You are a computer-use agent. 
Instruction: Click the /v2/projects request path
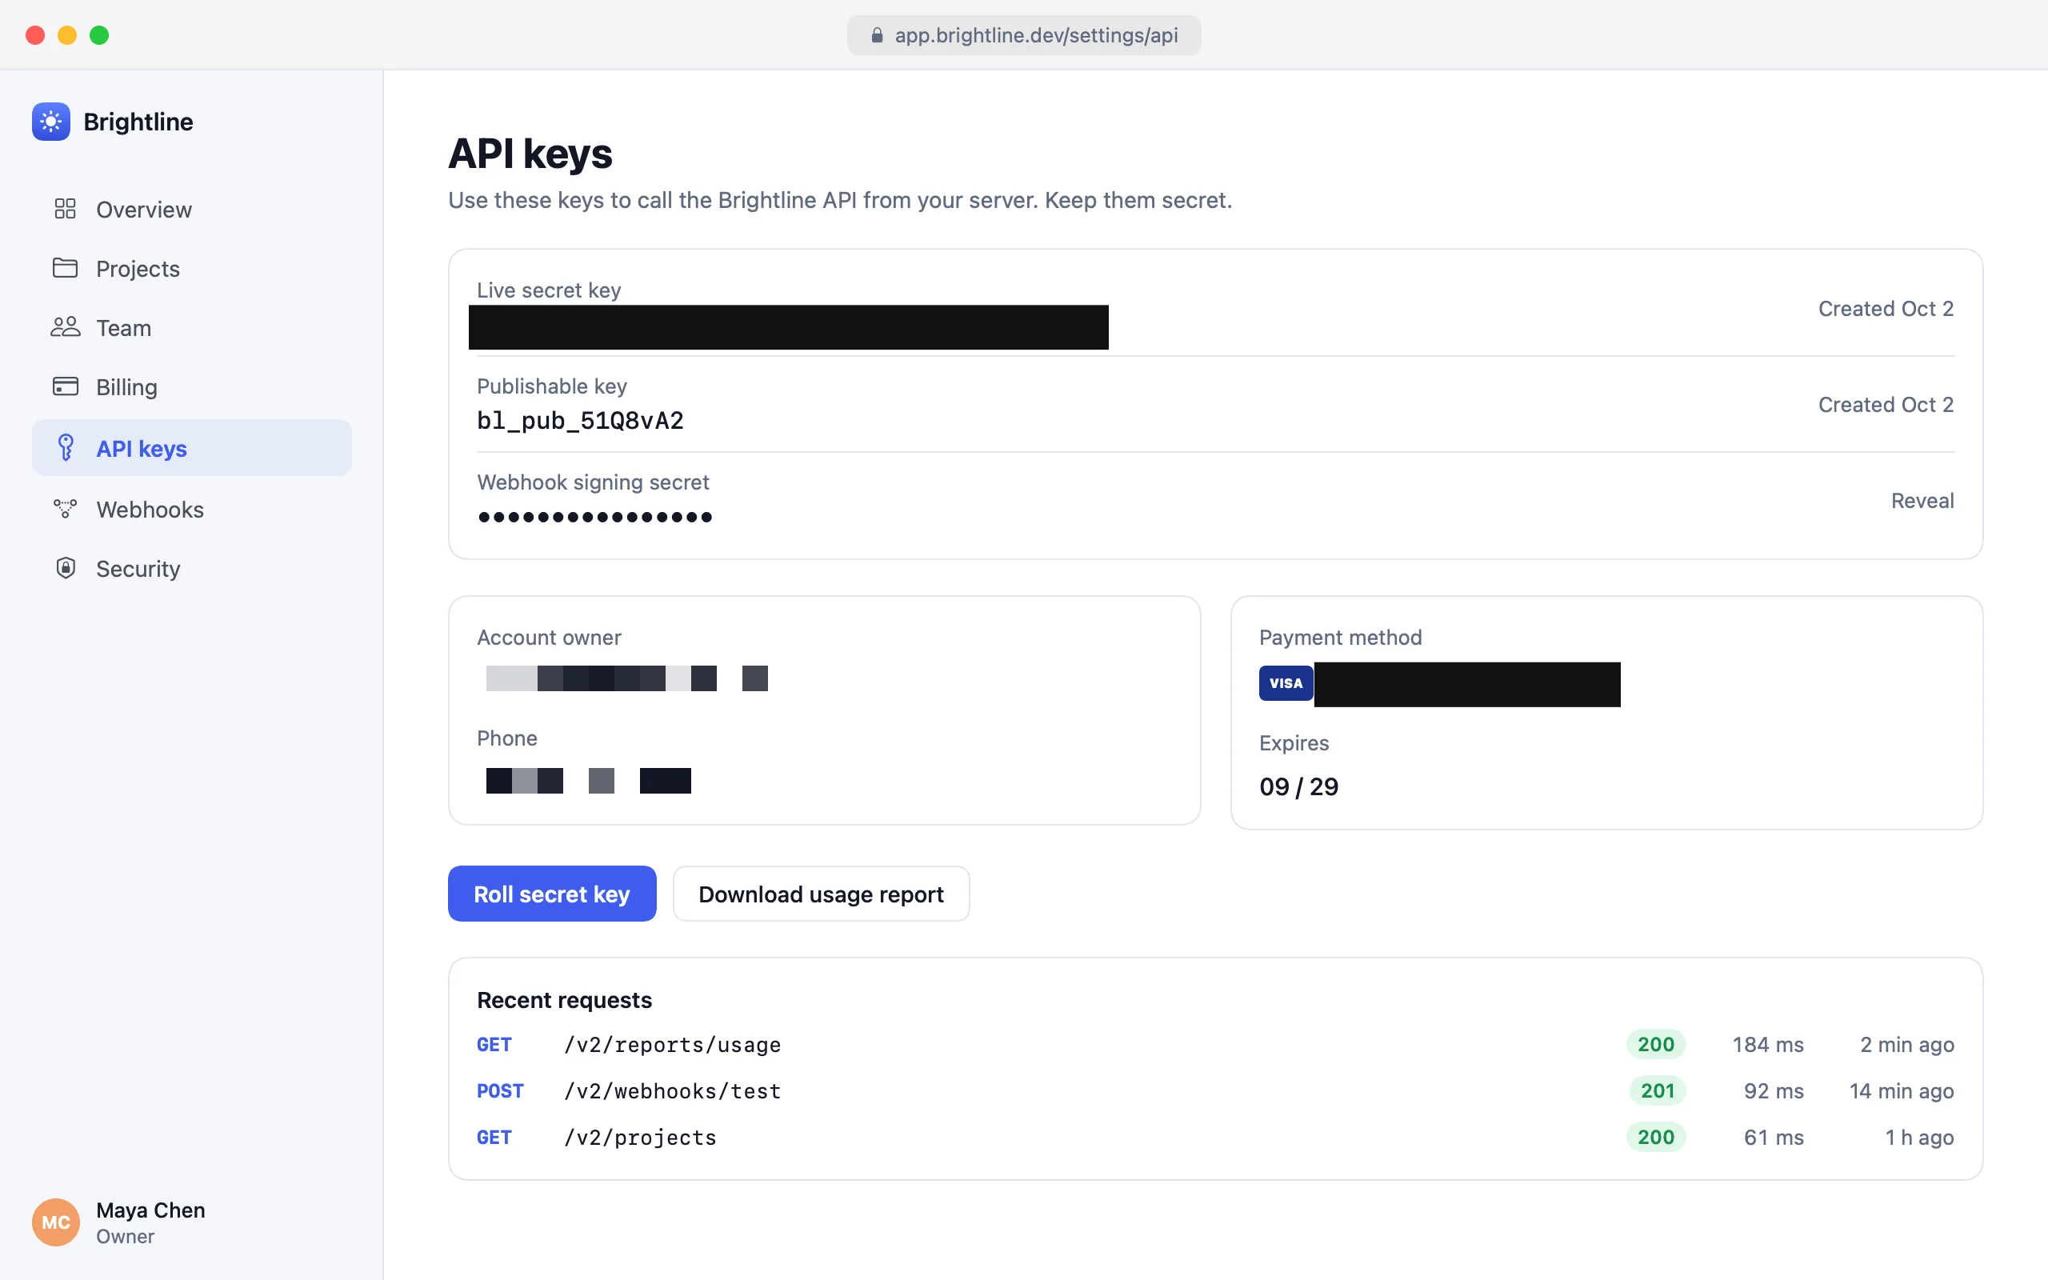click(640, 1137)
